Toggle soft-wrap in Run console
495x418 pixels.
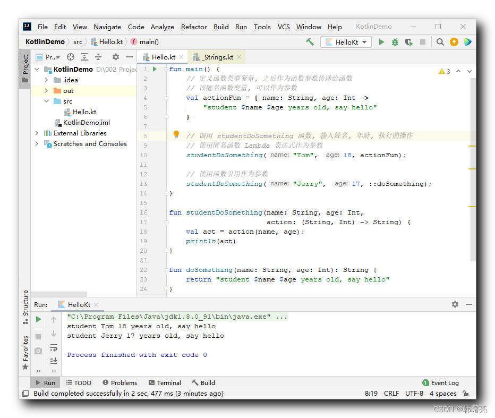point(54,347)
